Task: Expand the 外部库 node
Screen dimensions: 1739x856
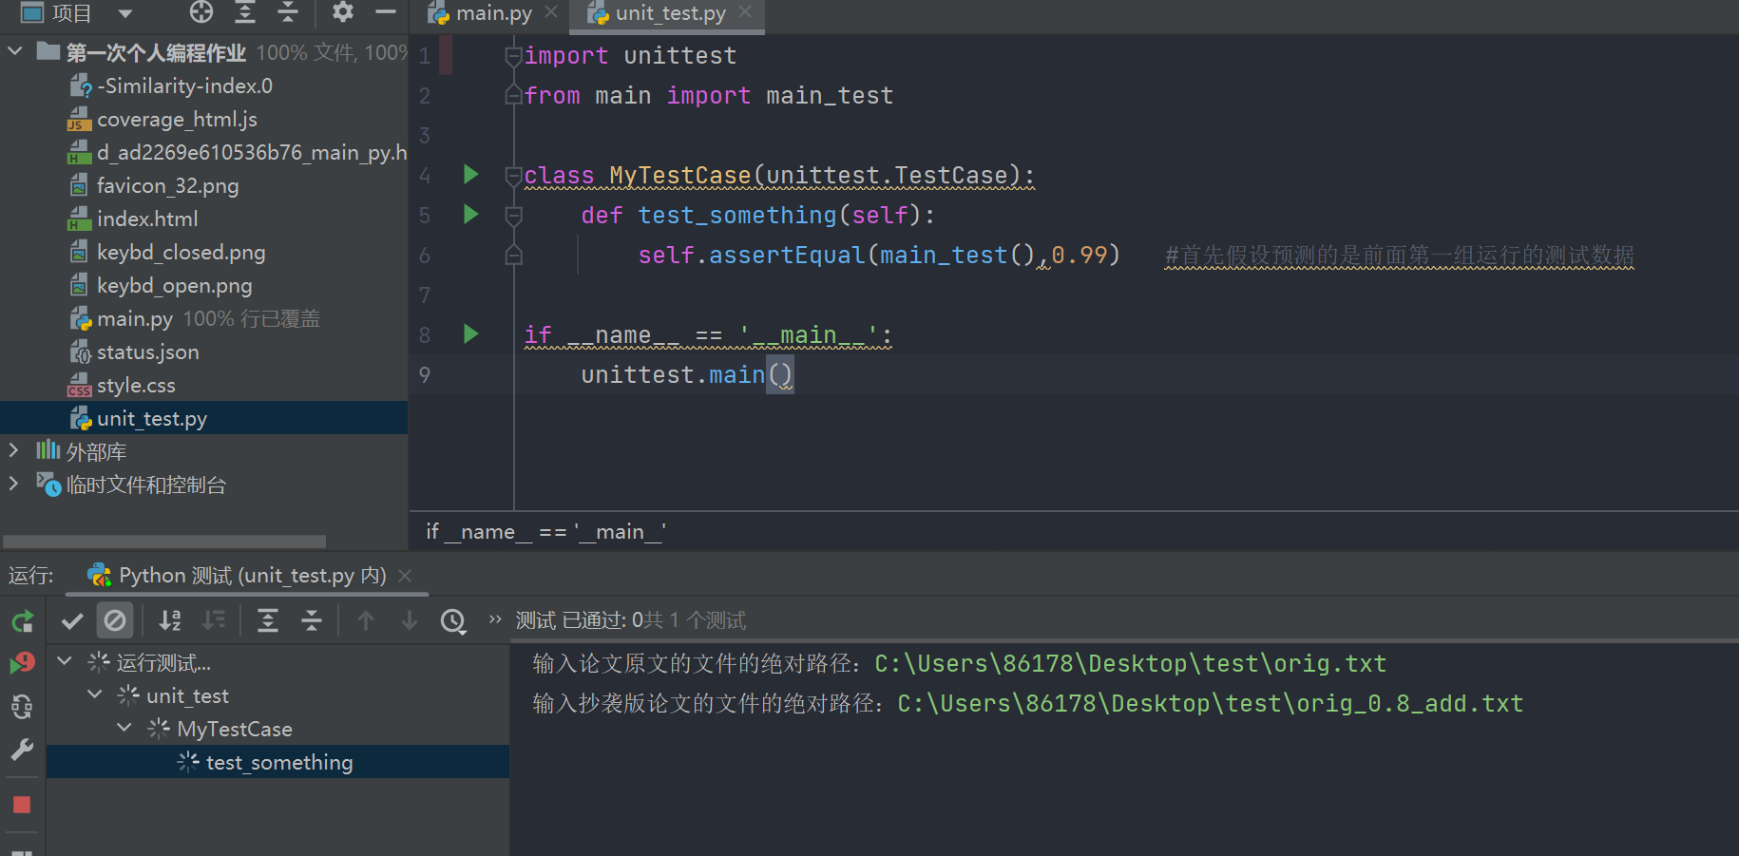Action: coord(13,450)
